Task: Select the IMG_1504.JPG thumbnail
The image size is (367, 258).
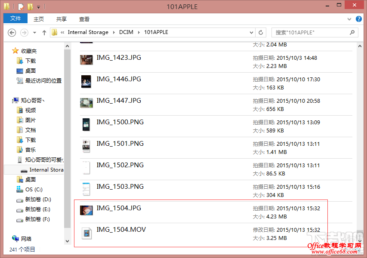Action: click(86, 210)
